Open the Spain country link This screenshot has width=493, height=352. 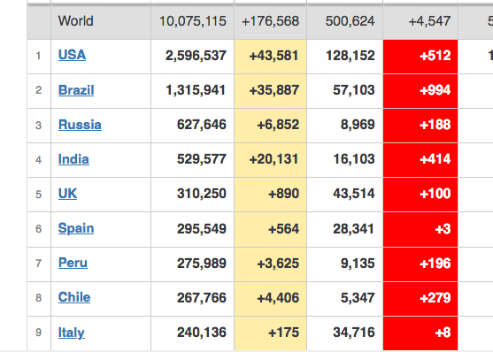point(76,228)
